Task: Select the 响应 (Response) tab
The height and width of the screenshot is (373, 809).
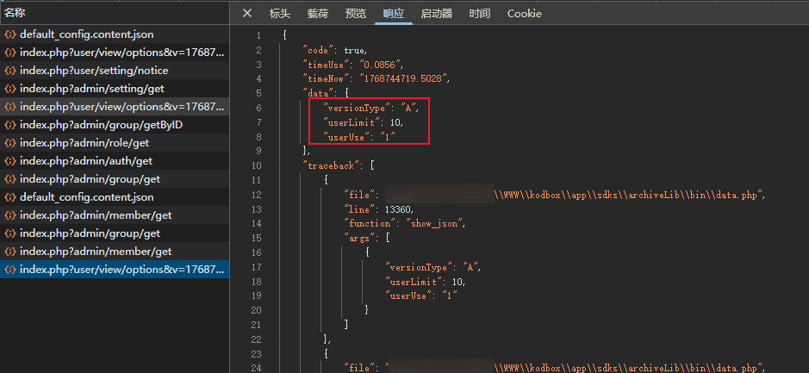Action: [x=393, y=13]
